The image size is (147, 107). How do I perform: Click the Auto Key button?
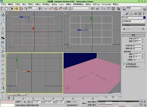pyautogui.click(x=92, y=102)
